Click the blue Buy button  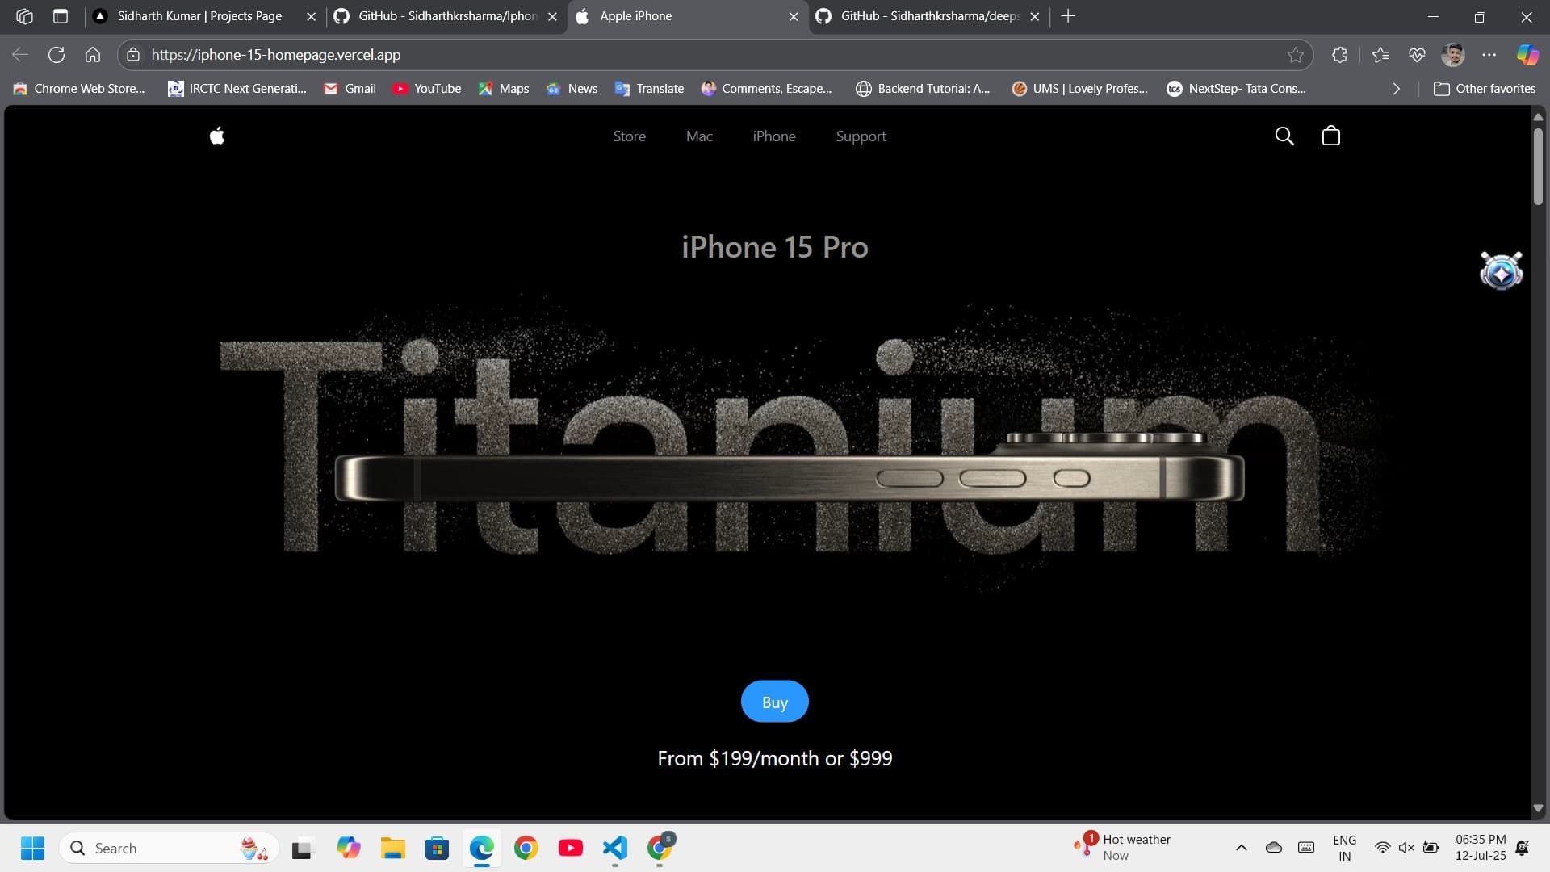pyautogui.click(x=774, y=702)
